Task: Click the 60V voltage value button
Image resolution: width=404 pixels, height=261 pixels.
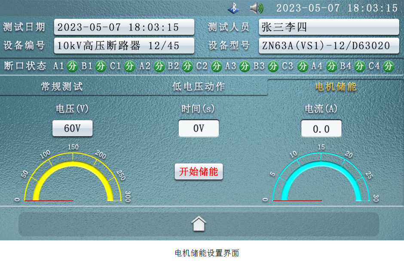Action: (x=72, y=129)
